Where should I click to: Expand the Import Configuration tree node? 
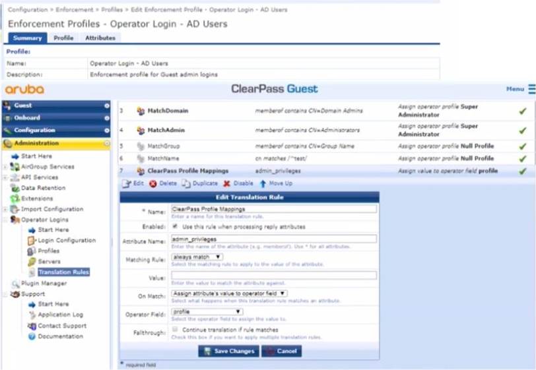[x=5, y=210]
